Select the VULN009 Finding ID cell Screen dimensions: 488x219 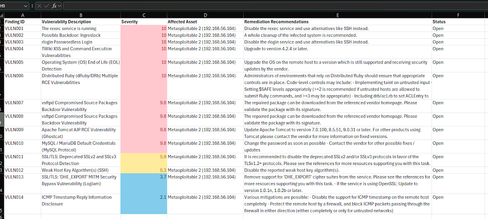22,130
